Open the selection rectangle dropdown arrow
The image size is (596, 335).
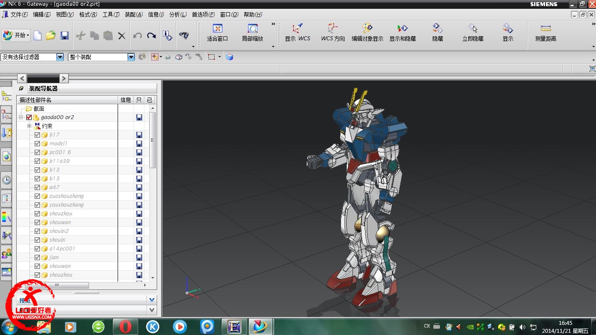pos(220,57)
